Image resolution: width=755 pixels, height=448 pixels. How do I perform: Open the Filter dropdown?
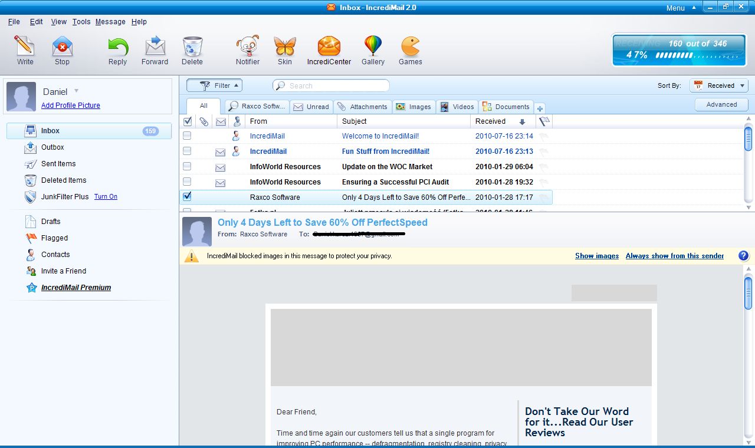[x=214, y=85]
